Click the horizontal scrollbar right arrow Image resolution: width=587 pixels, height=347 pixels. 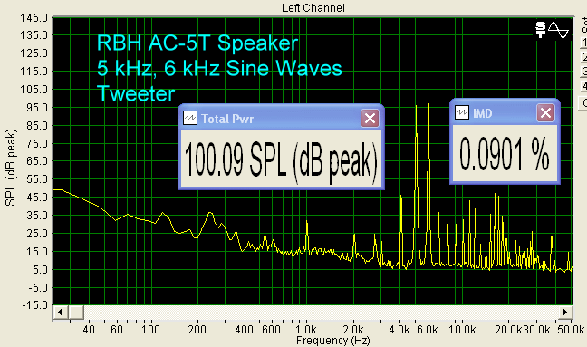565,312
